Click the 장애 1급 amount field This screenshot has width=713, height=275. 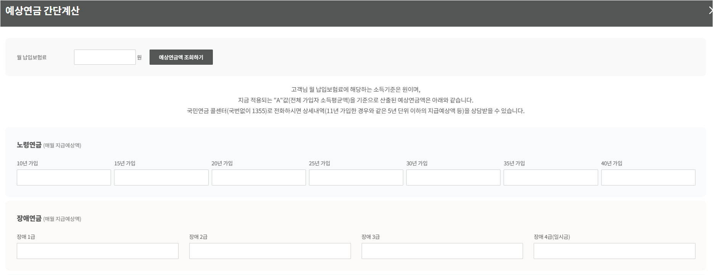click(98, 251)
